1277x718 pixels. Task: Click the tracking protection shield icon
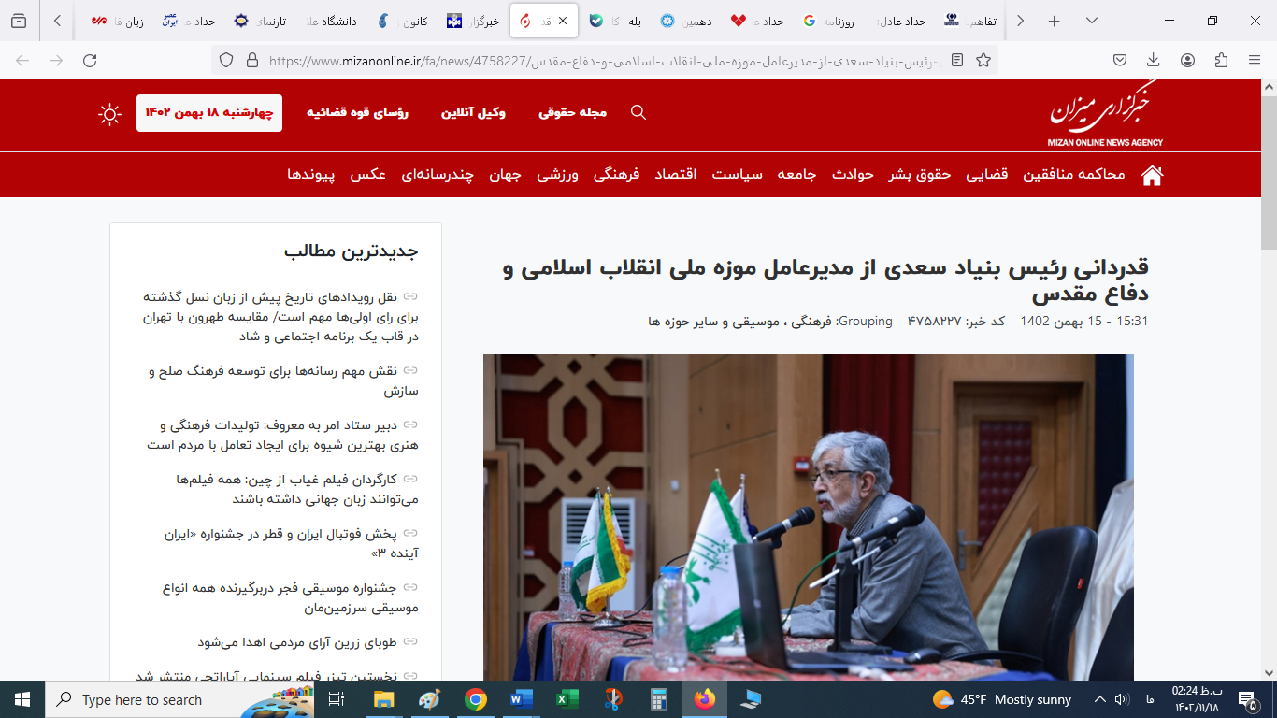225,60
